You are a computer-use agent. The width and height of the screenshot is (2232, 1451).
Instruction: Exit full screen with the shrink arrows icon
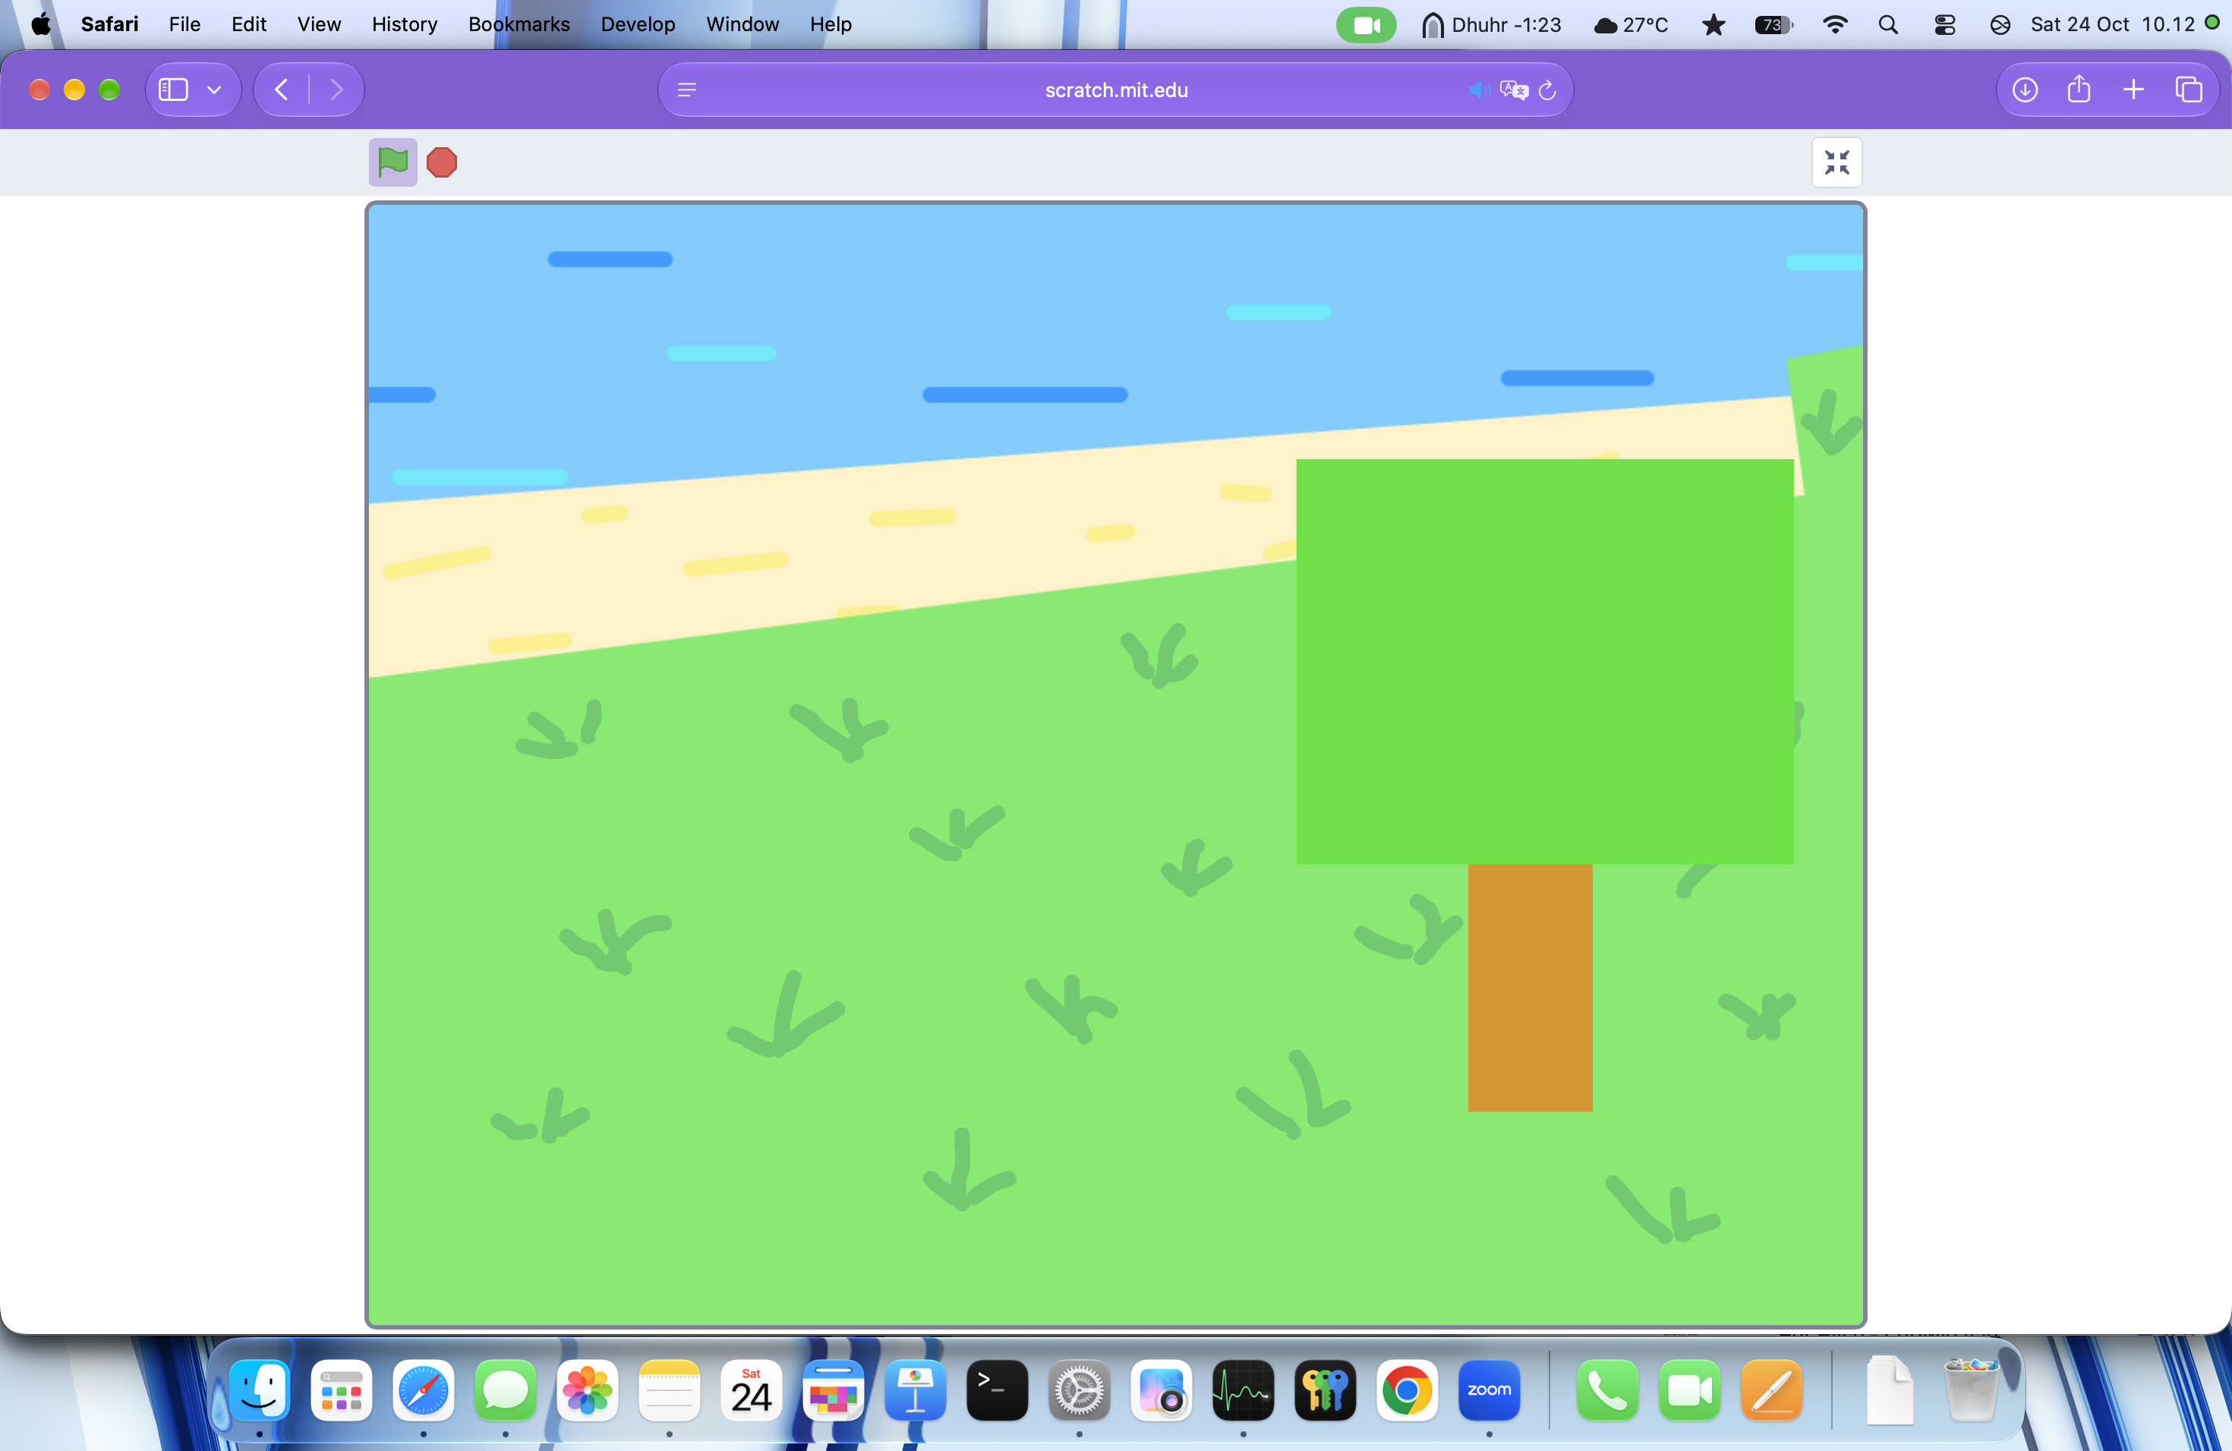[1836, 163]
